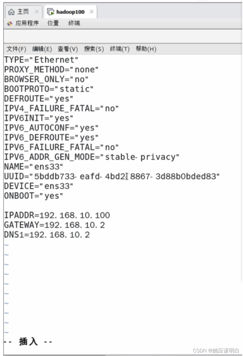243x356 pixels.
Task: Open the 位置 menu in the top bar
Action: pyautogui.click(x=52, y=23)
